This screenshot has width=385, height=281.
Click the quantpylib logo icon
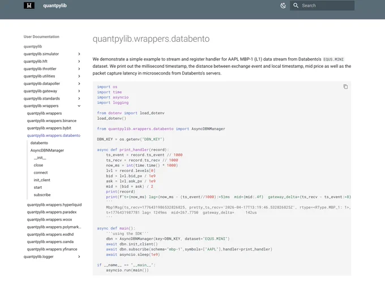click(x=29, y=6)
